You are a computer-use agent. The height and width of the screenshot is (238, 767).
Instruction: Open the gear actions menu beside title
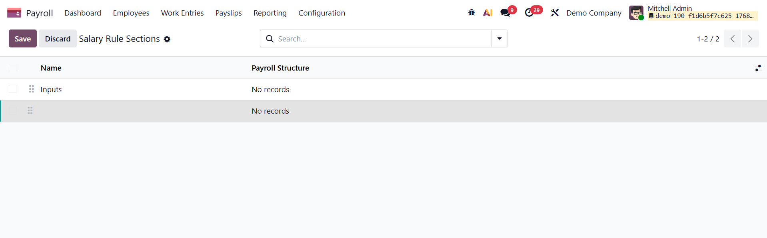pos(167,39)
